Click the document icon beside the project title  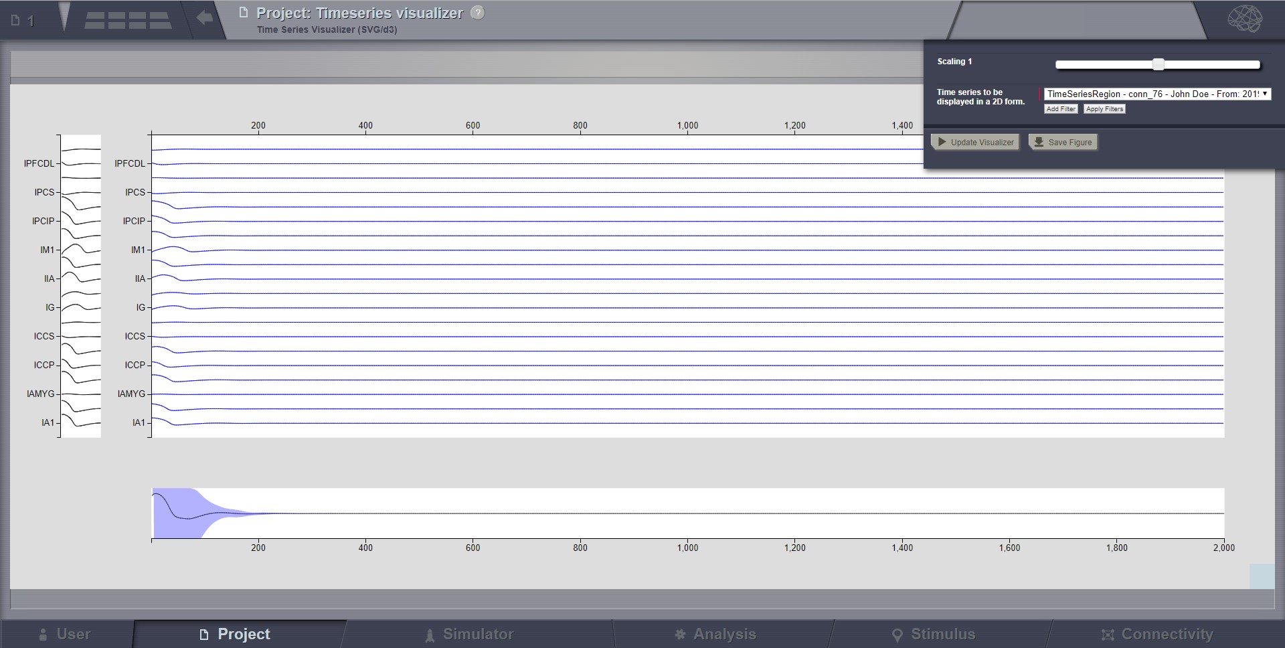point(244,13)
